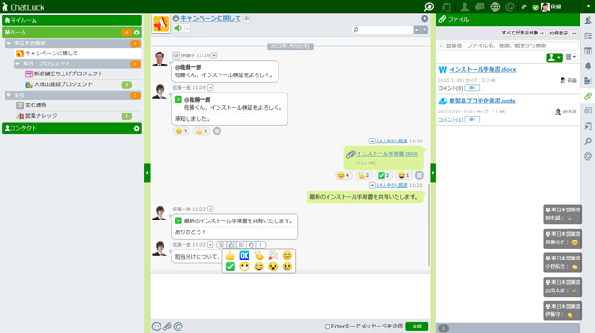Open chat bubbles icon in top bar
Screen dimensions: 595x333
click(x=480, y=6)
